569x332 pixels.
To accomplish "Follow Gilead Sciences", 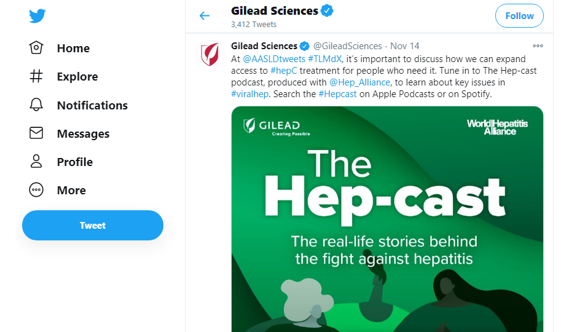I will click(x=519, y=16).
